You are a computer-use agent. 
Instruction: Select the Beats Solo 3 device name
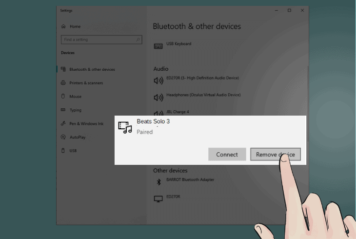153,121
